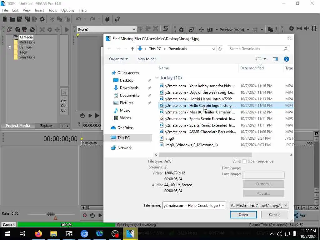
Task: Switch to the Project Media tab
Action: 17,126
